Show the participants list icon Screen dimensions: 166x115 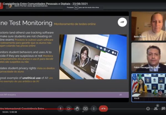pos(155,109)
